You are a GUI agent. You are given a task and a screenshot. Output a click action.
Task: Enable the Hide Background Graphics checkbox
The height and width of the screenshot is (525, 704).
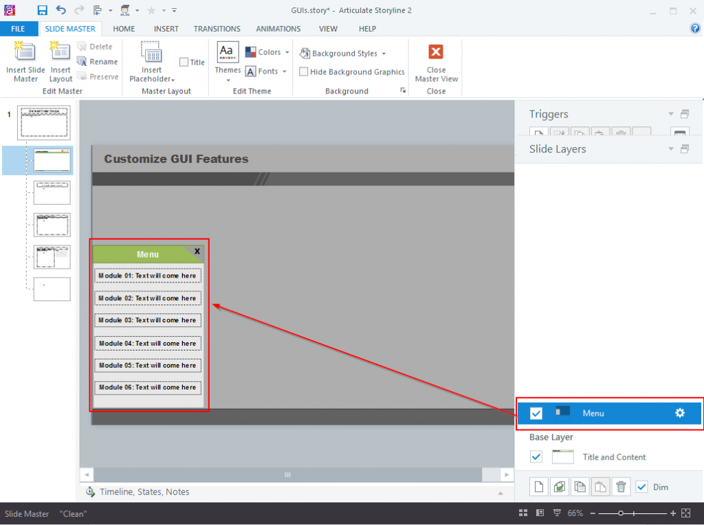[x=304, y=71]
